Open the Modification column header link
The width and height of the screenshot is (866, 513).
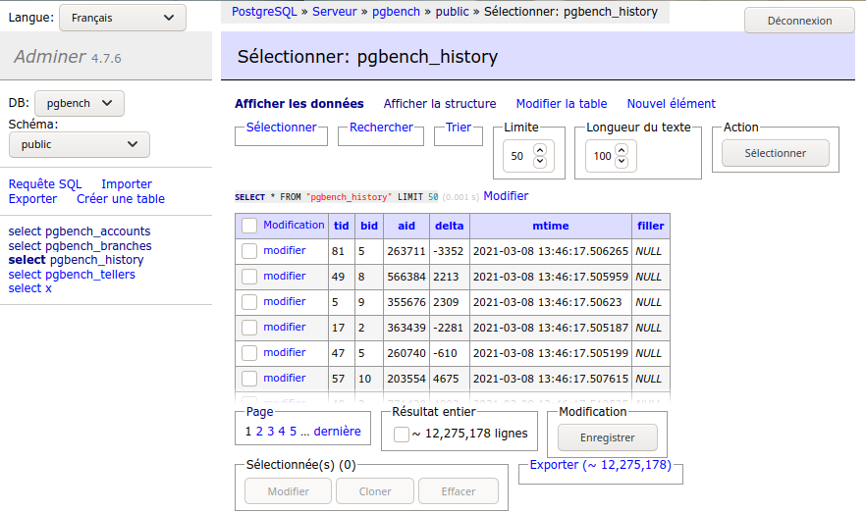pos(294,225)
